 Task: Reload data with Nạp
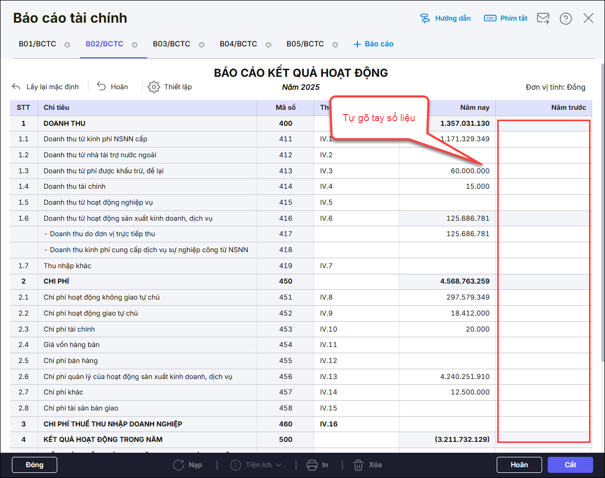[x=178, y=465]
